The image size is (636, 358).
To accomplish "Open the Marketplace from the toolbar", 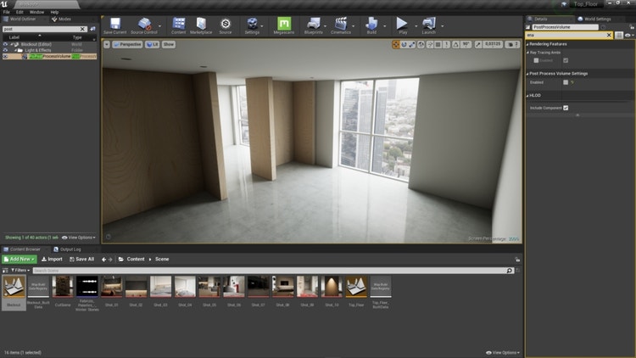I will [202, 25].
